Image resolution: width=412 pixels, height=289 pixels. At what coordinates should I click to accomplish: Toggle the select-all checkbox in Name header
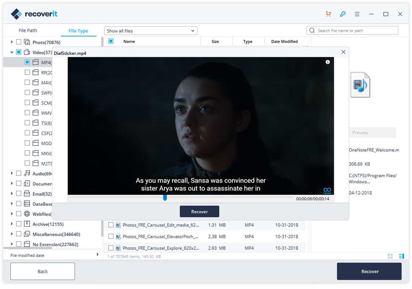(111, 41)
